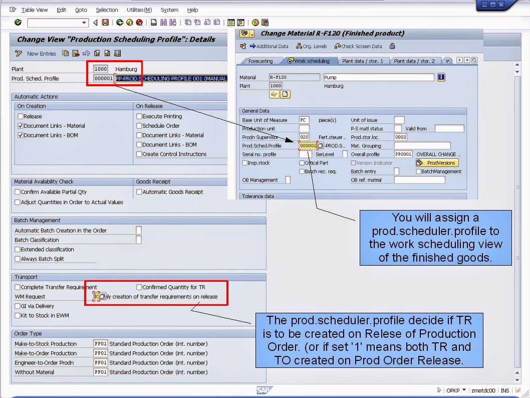Open the System menu

tap(169, 10)
